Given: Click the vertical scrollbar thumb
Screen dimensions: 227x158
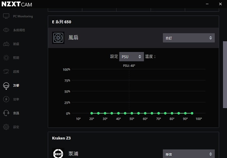Looking at the screenshot, I should pyautogui.click(x=225, y=75).
